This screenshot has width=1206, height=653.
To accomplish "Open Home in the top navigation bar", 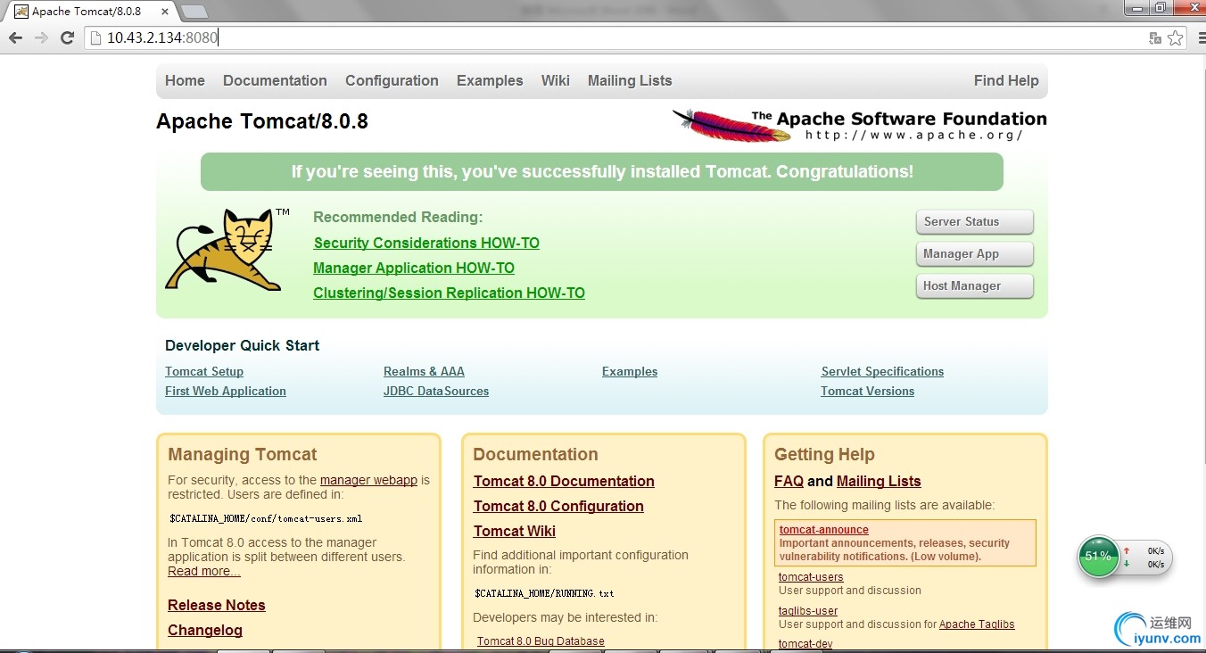I will click(x=185, y=80).
